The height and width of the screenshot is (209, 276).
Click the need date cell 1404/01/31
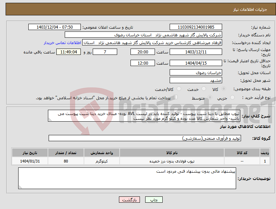click(x=30, y=161)
